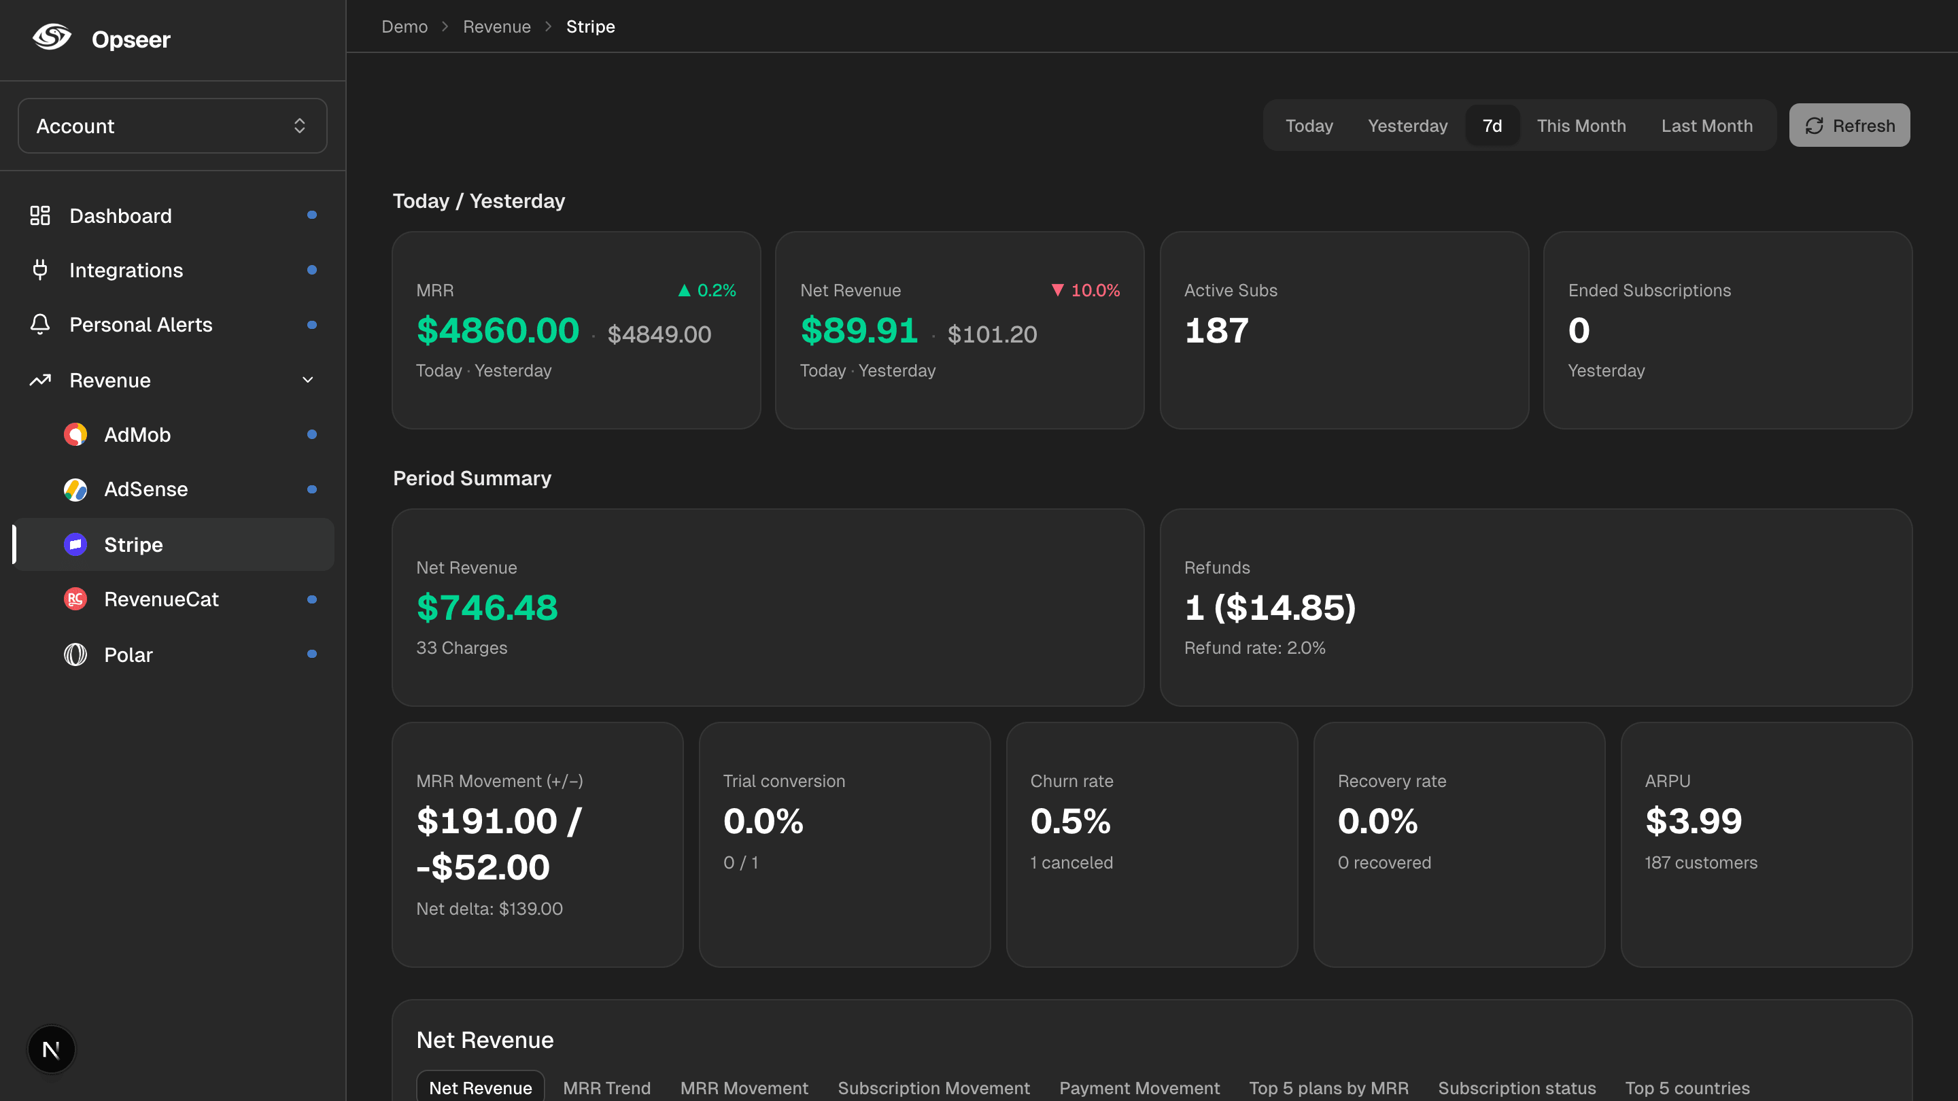
Task: Click the green up triangle on MRR card
Action: 684,290
